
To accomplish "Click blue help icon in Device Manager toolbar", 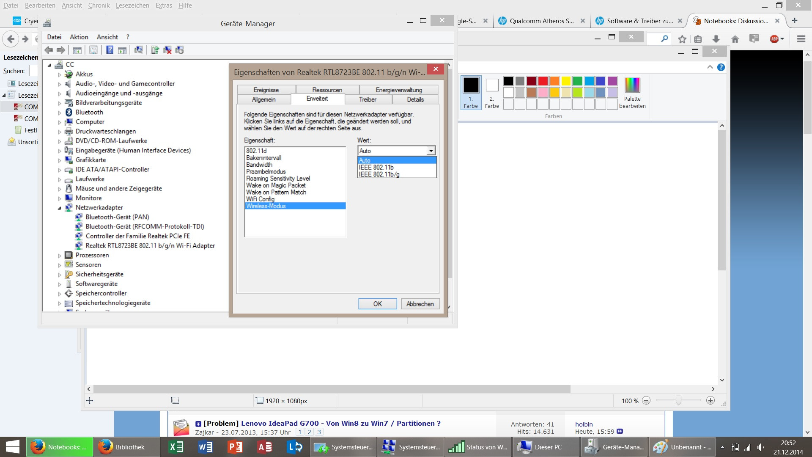I will [110, 50].
